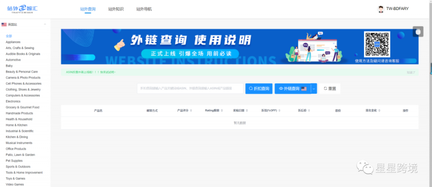Select Patio, Lawn & Garden category
Viewport: 432px width, 187px height.
click(20, 155)
